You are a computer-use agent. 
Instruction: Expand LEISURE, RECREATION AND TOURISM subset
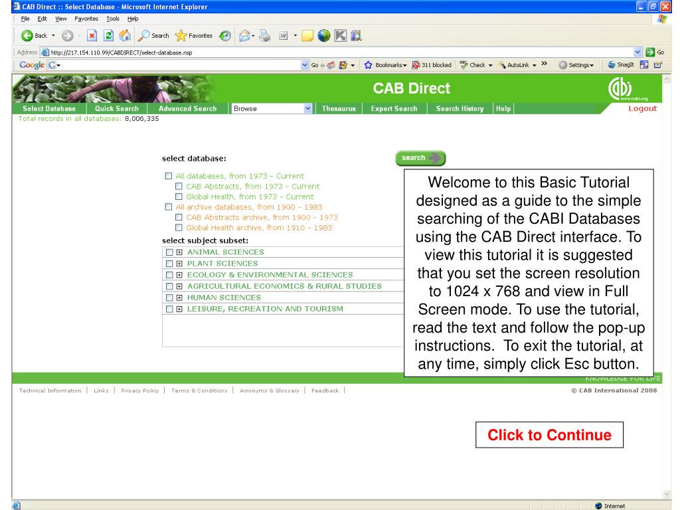click(x=179, y=309)
